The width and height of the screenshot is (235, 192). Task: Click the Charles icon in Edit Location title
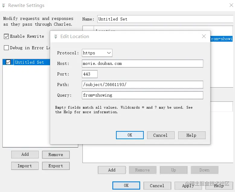click(56, 37)
